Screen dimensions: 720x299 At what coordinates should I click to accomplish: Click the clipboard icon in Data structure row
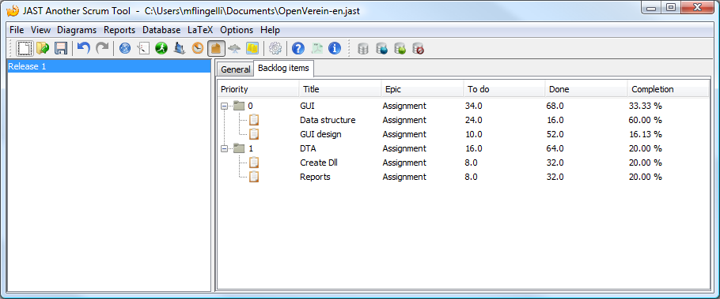pyautogui.click(x=254, y=120)
